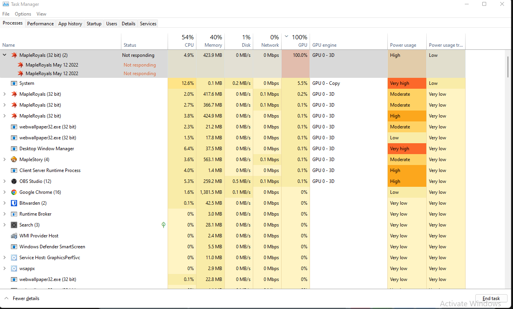Open the Details tab

pos(128,24)
